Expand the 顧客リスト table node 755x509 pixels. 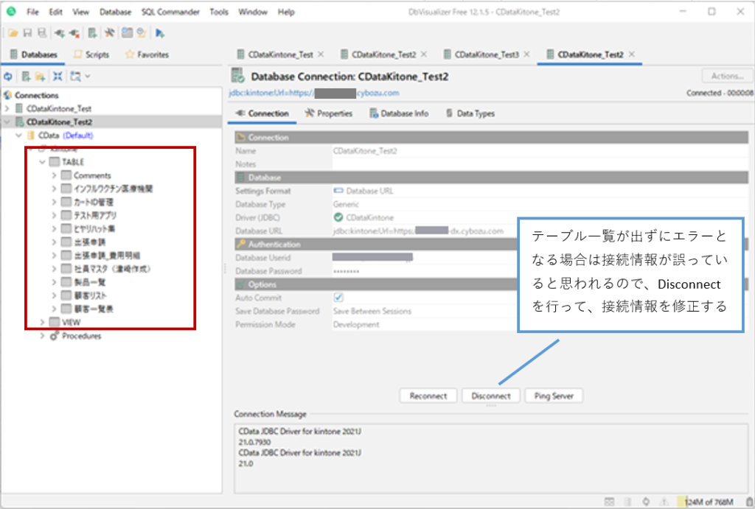(x=54, y=295)
